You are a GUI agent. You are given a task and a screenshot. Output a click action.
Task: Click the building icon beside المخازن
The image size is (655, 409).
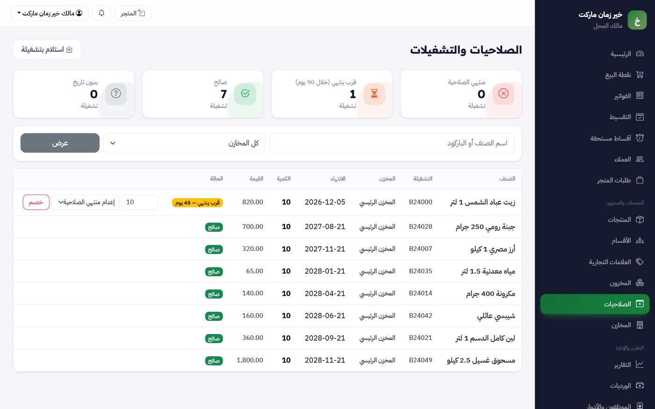pos(640,325)
